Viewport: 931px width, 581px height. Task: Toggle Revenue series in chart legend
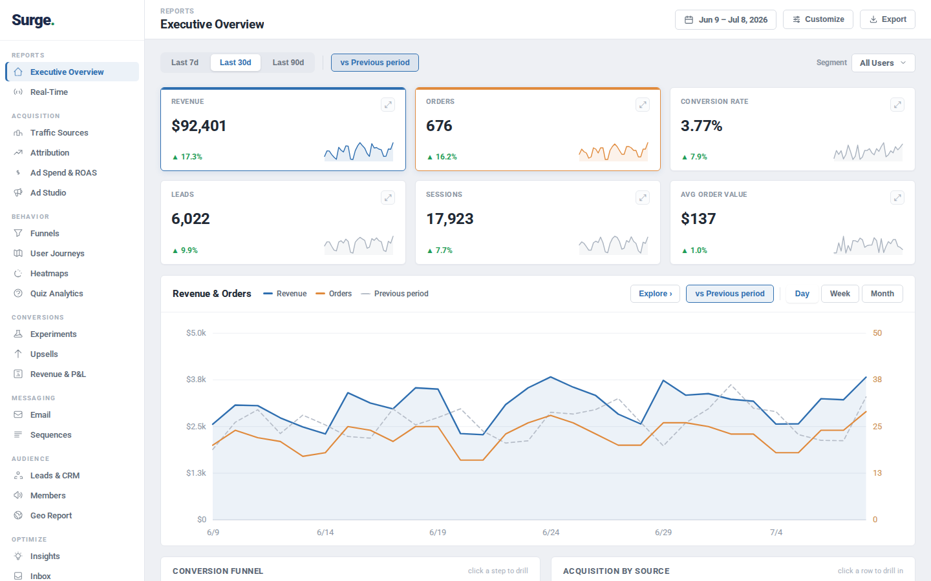285,294
